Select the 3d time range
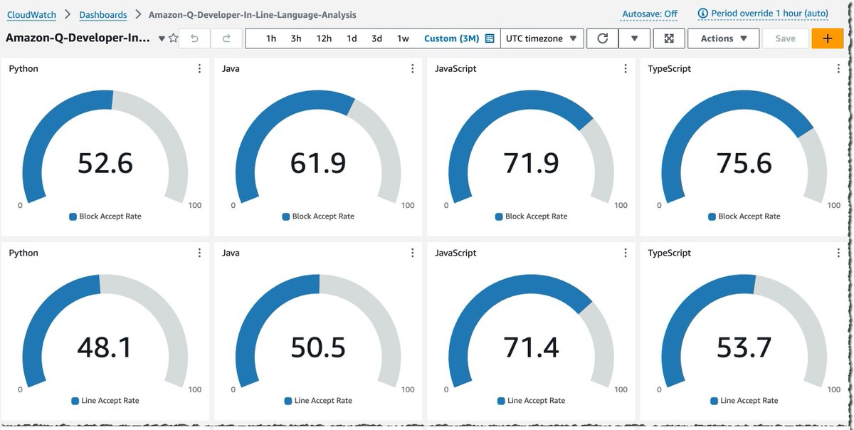This screenshot has width=854, height=430. click(x=376, y=38)
